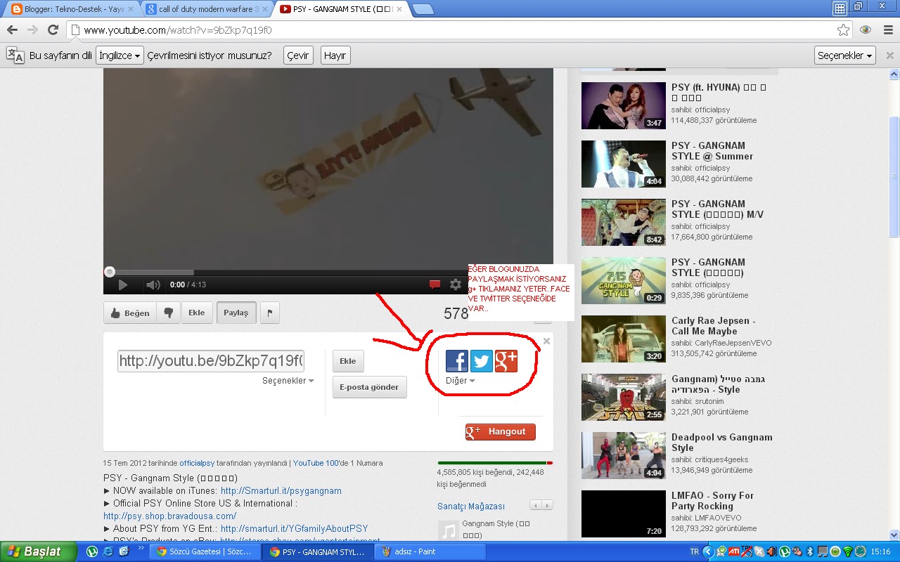Expand Seçenekler under the share URL
The height and width of the screenshot is (562, 900).
(x=288, y=381)
